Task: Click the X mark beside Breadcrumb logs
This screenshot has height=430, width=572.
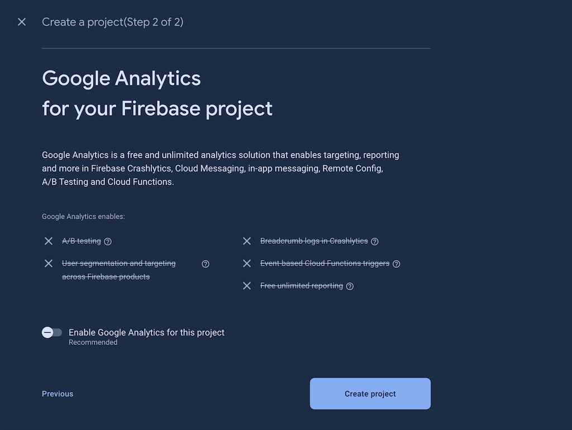Action: 247,241
